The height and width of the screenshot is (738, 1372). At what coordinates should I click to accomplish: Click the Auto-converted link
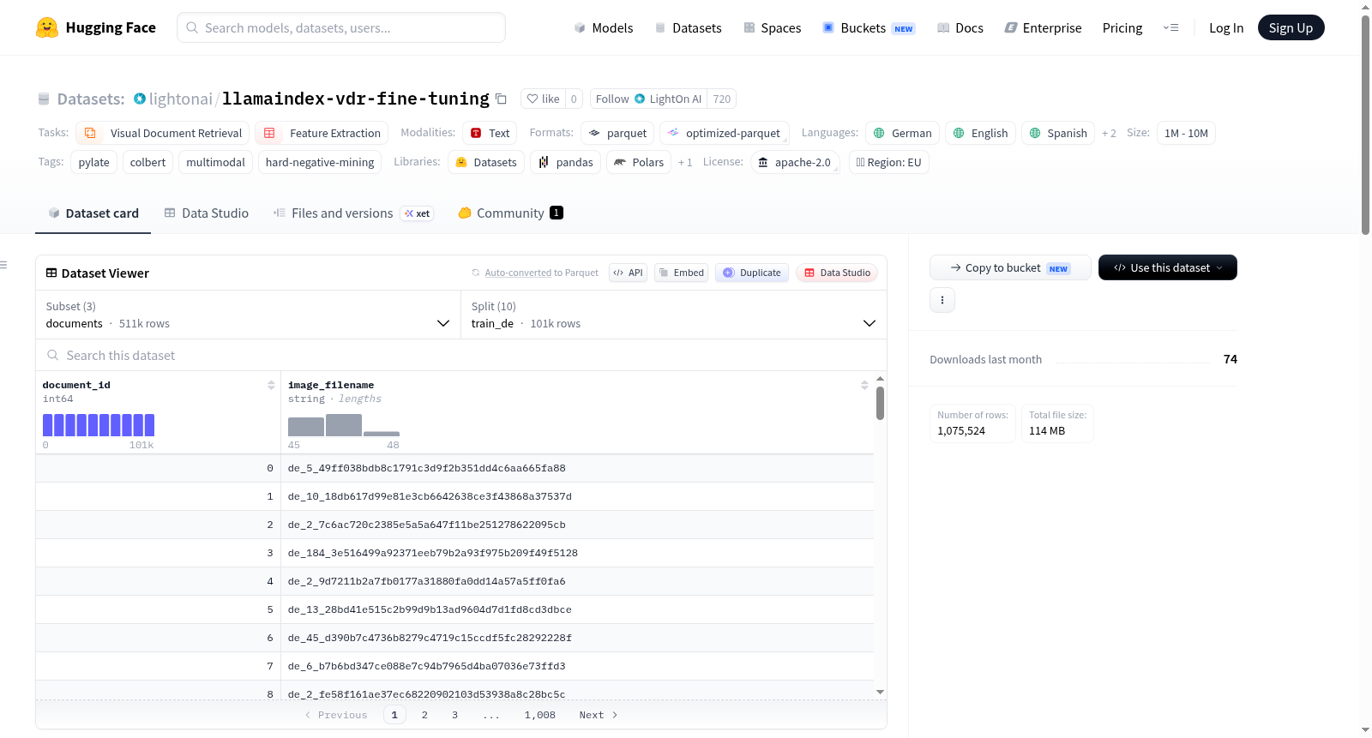tap(518, 273)
